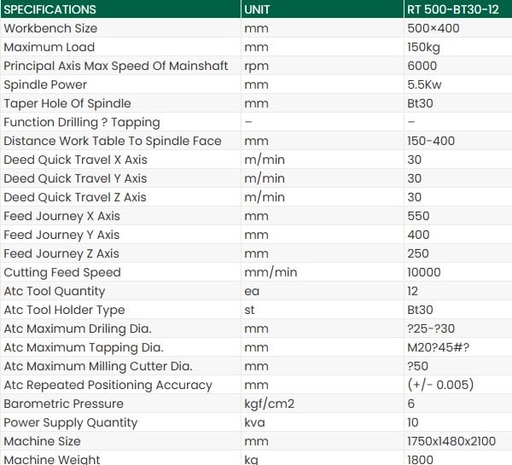Click the rpm unit cell

[x=257, y=67]
